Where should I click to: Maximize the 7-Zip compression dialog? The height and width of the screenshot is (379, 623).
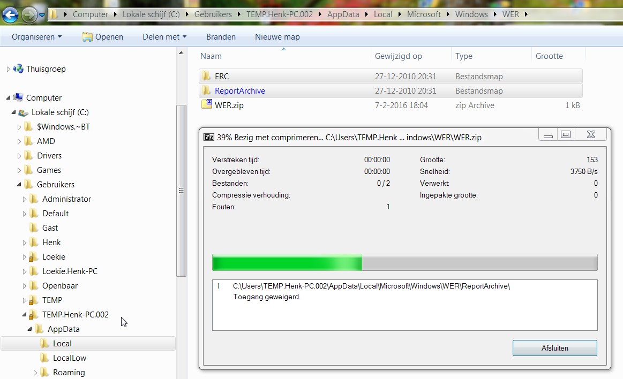tap(566, 135)
